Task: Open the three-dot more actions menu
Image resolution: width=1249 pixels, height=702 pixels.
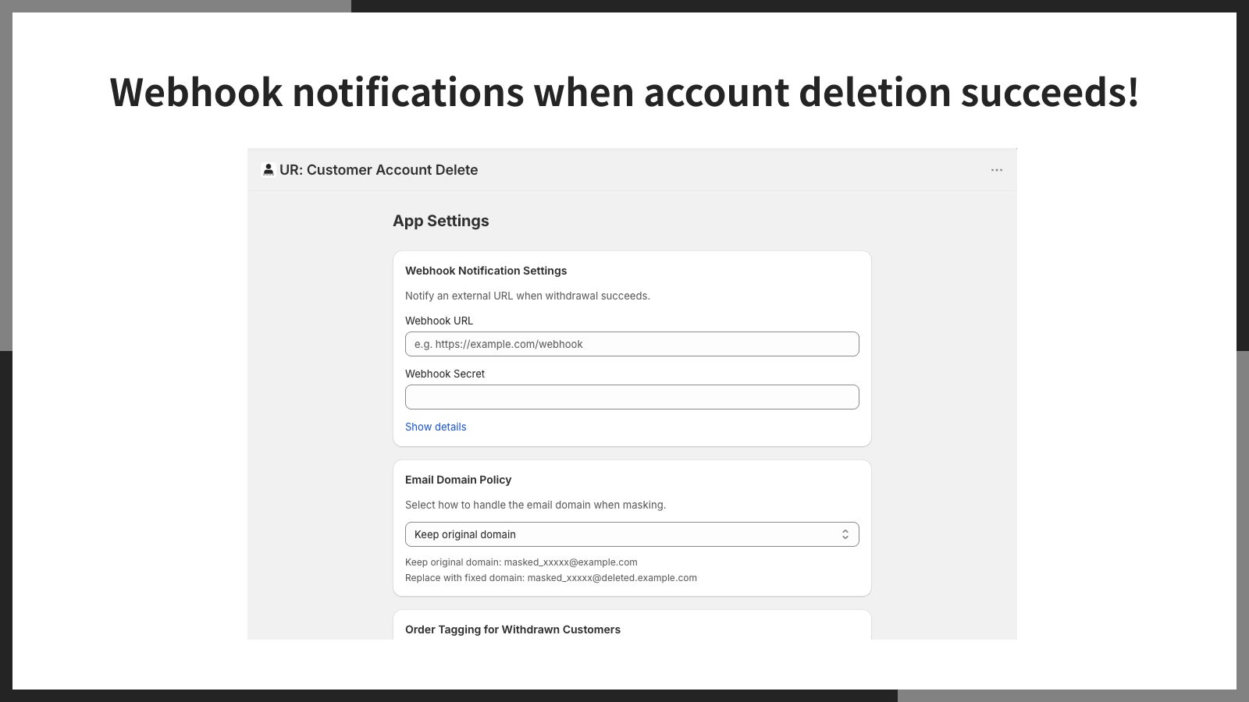Action: 996,170
